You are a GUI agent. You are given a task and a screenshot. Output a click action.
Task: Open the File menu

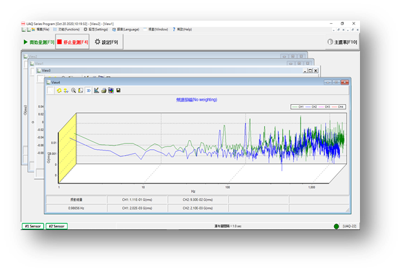pyautogui.click(x=45, y=29)
